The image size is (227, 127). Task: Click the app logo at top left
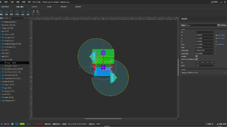[1, 2]
